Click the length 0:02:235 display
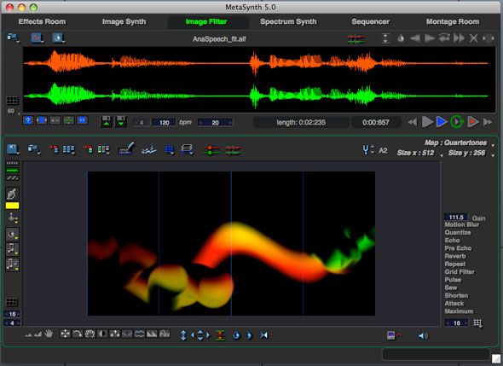 (301, 122)
